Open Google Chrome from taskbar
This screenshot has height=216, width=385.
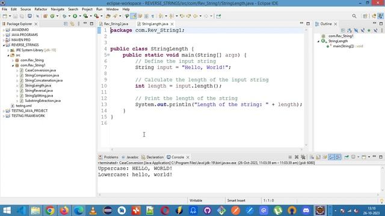click(x=50, y=211)
